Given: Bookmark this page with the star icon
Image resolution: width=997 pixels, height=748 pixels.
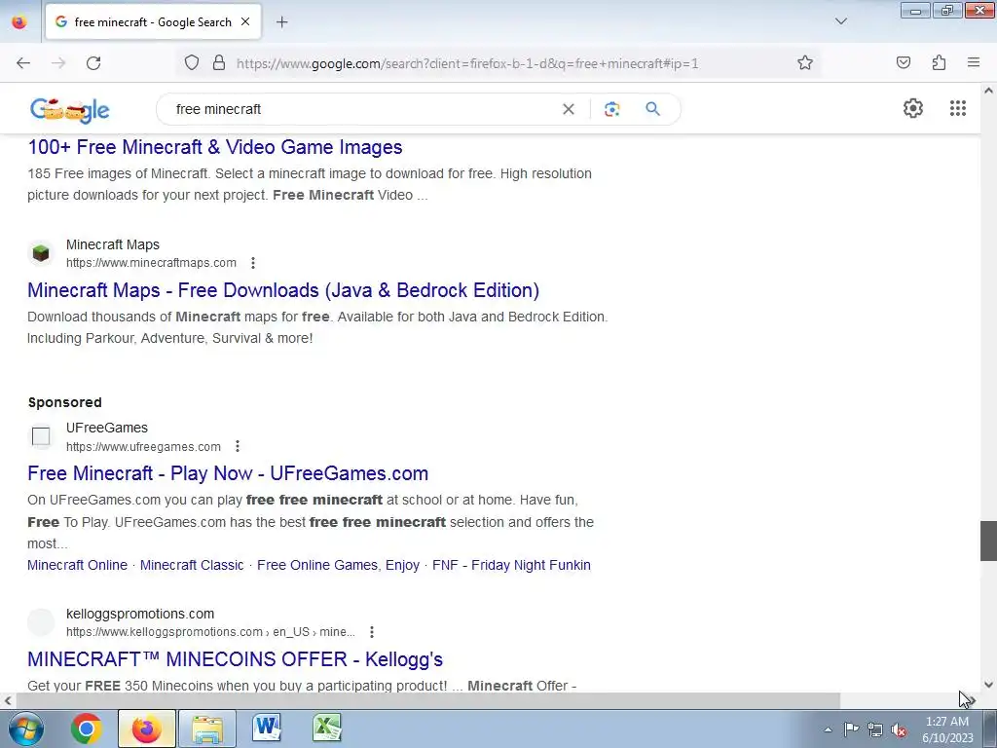Looking at the screenshot, I should (805, 63).
